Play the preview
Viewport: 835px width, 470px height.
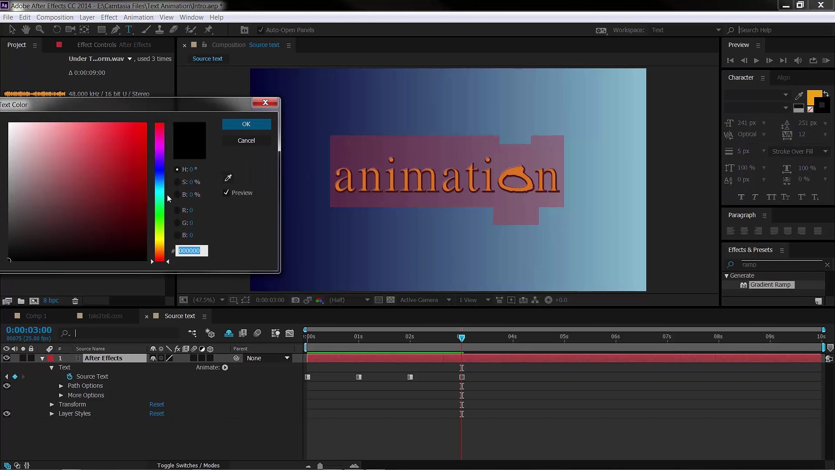click(x=756, y=60)
